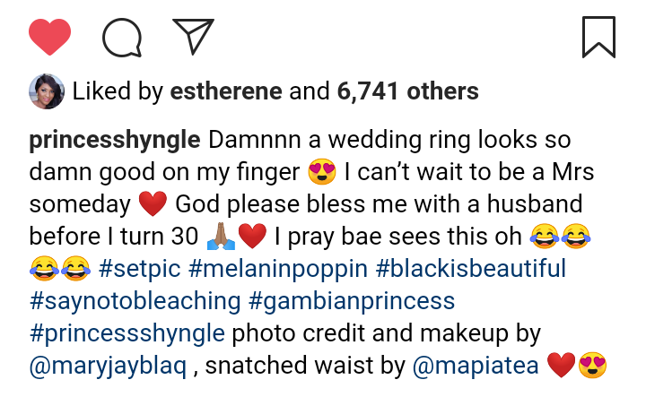The image size is (646, 397).
Task: View the 6,741 others who liked
Action: (x=408, y=91)
